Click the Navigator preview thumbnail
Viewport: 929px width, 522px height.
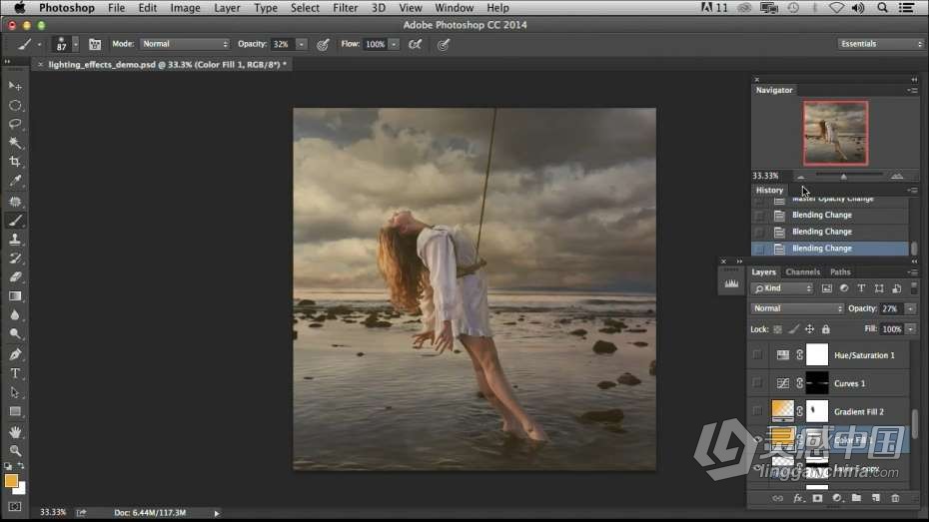[835, 133]
